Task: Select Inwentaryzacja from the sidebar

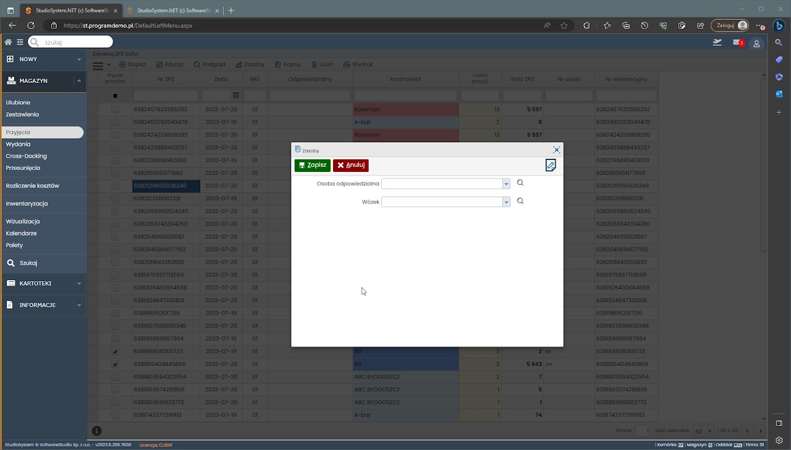Action: [x=27, y=203]
